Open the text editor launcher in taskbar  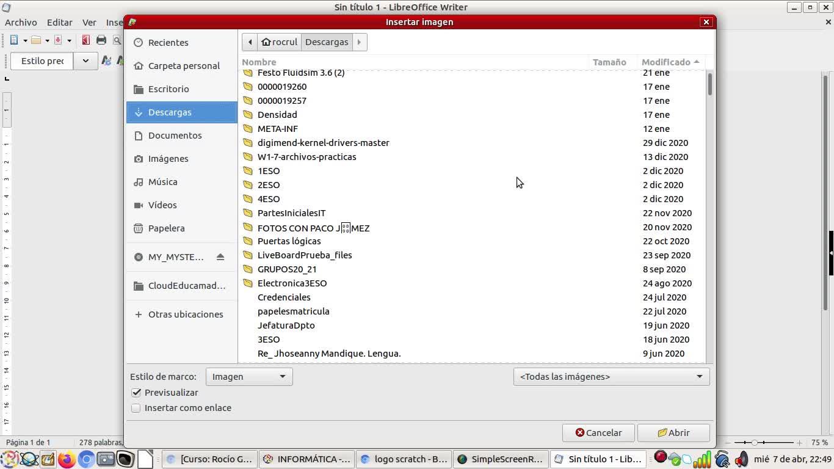(48, 459)
